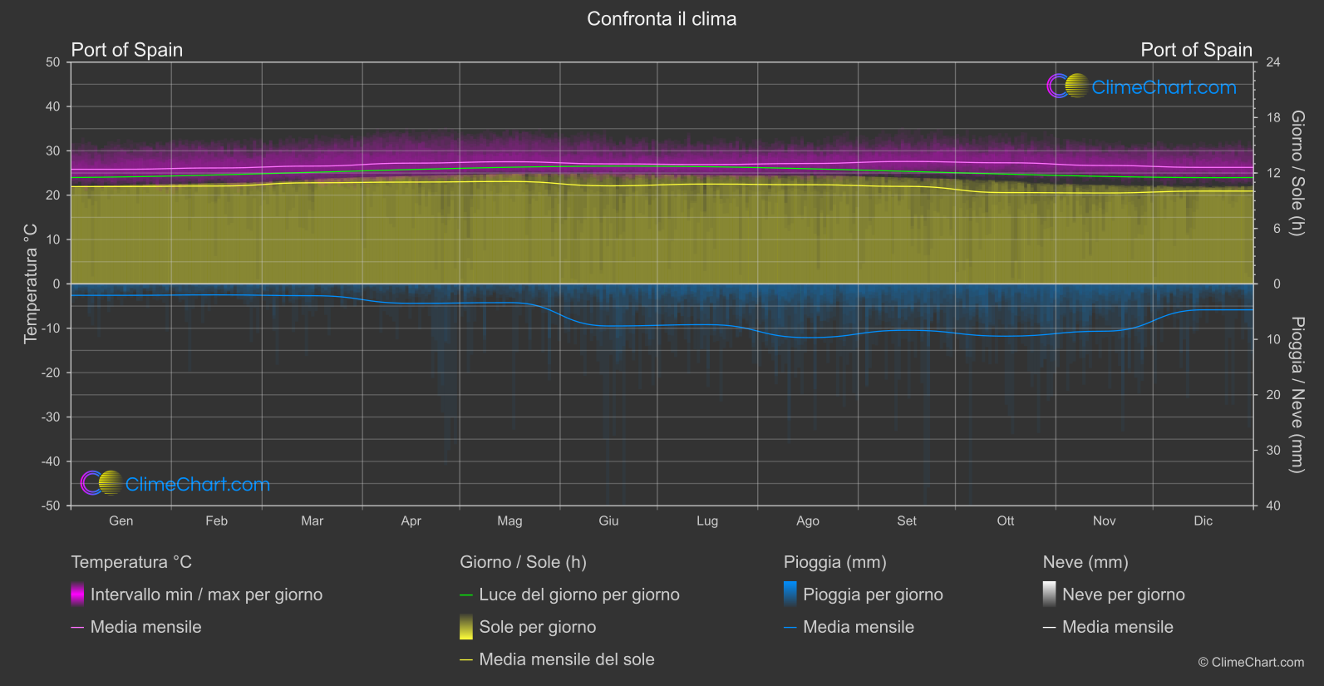Click the magenta temperature range legend swatch
The height and width of the screenshot is (686, 1324).
tap(77, 595)
